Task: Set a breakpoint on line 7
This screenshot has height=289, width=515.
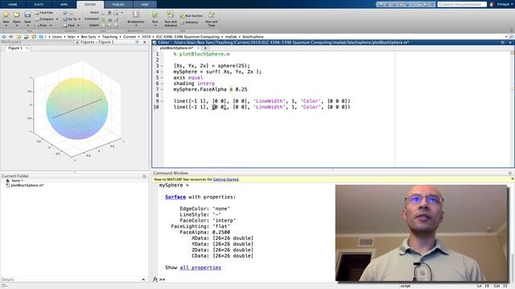Action: [x=162, y=89]
